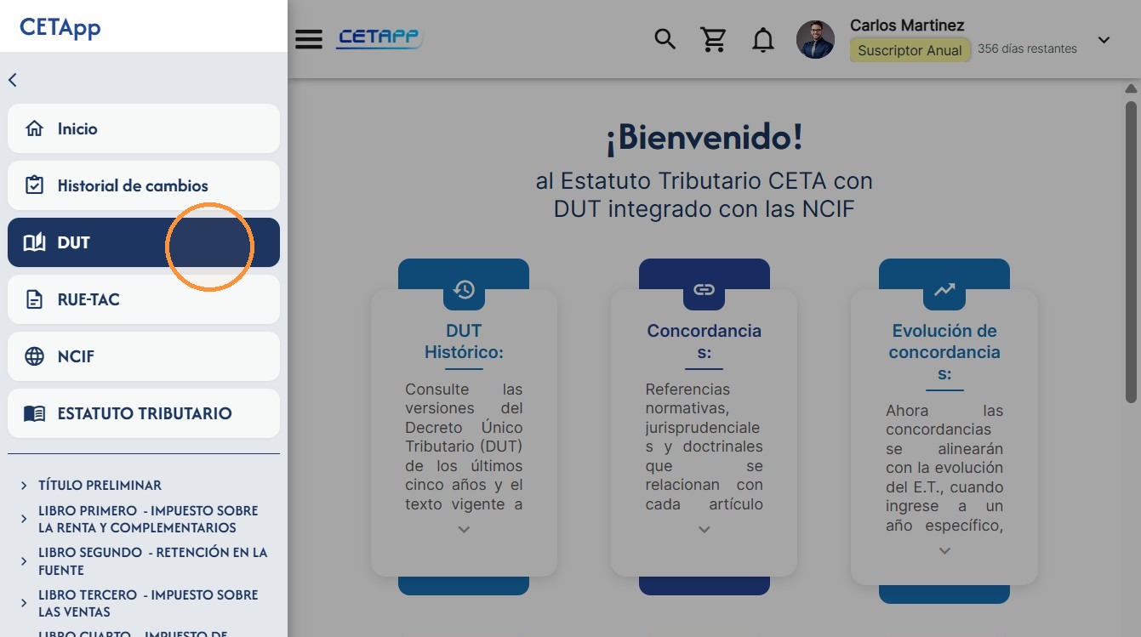Image resolution: width=1141 pixels, height=637 pixels.
Task: Click the open book icon beside DUT
Action: (34, 242)
